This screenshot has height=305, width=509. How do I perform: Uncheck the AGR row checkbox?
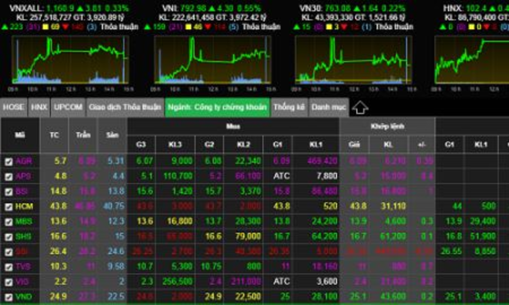(x=8, y=161)
